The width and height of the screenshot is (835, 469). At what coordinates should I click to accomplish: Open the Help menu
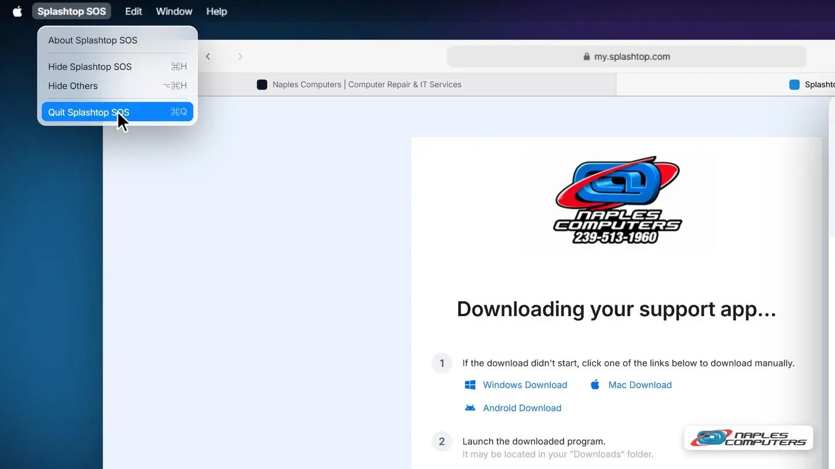pos(216,12)
